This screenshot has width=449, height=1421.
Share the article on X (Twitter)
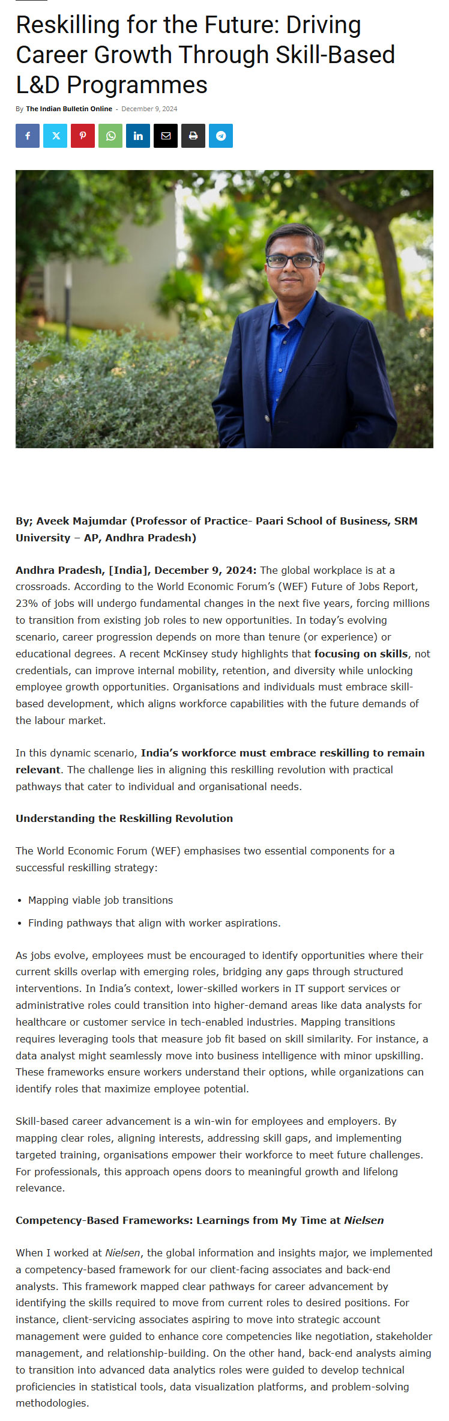[x=55, y=136]
